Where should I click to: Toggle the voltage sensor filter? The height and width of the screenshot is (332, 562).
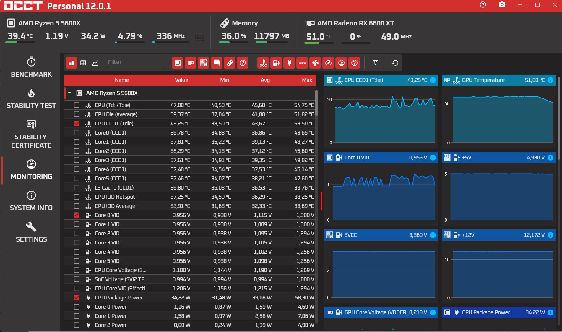pos(276,63)
